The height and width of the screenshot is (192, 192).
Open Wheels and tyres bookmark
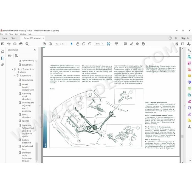(27, 148)
